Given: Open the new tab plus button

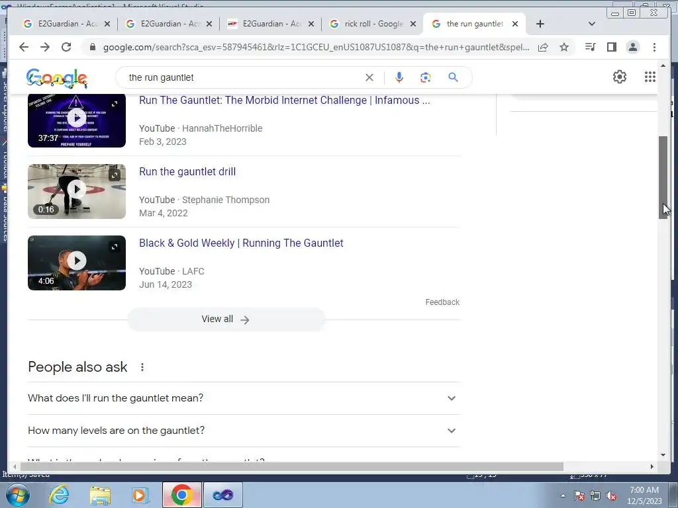Looking at the screenshot, I should pos(540,24).
